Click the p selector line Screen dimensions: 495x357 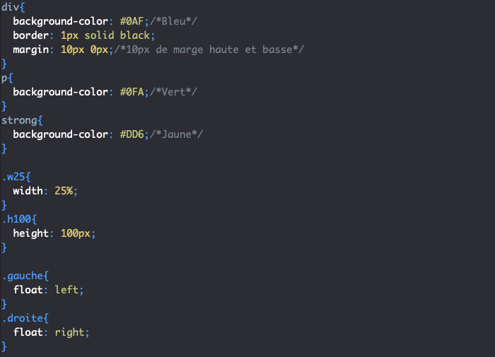tap(7, 78)
